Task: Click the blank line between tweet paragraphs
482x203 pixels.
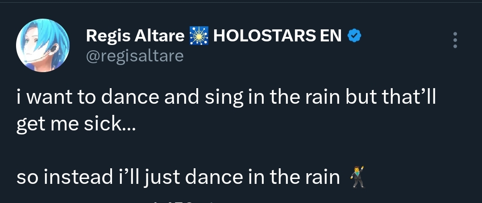Action: (179, 150)
